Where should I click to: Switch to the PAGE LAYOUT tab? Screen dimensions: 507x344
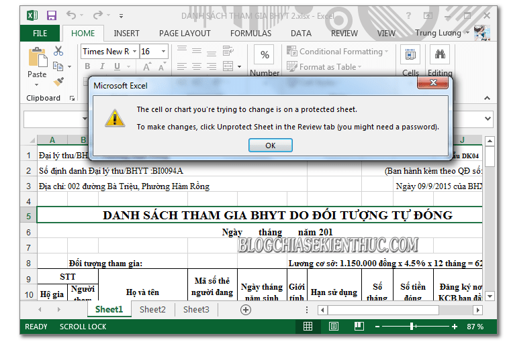tap(185, 34)
